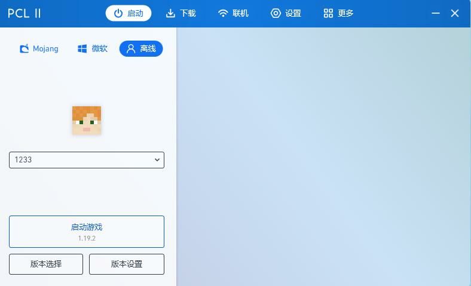The width and height of the screenshot is (471, 286).
Task: Open the 设置 tab
Action: pyautogui.click(x=286, y=13)
